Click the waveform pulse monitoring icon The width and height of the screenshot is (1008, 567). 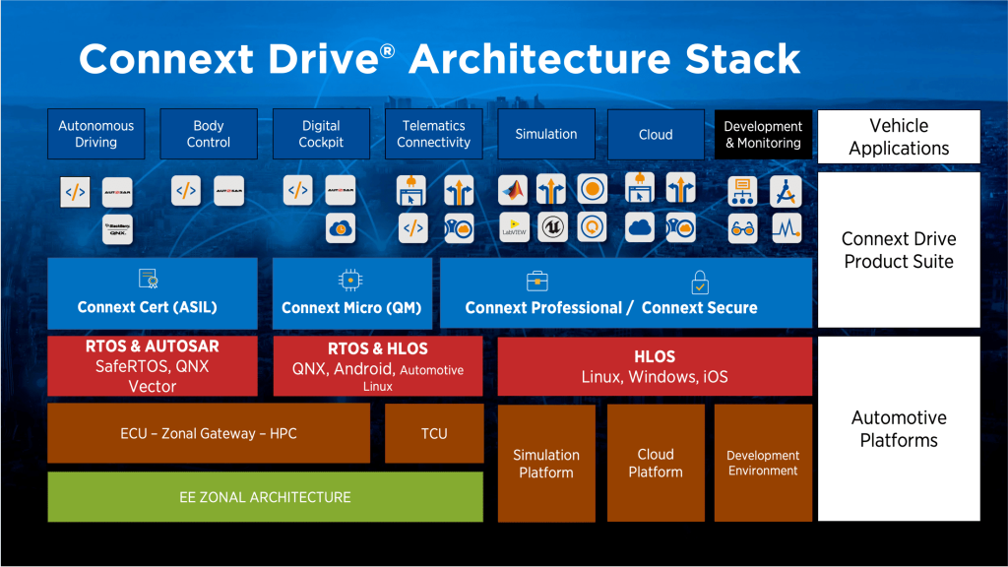pyautogui.click(x=786, y=228)
